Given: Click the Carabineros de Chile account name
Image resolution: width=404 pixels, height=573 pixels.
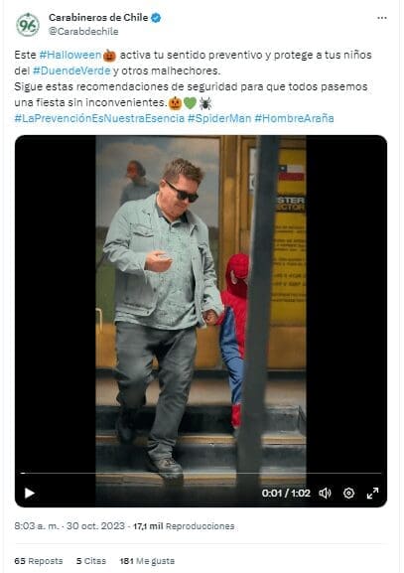Looking at the screenshot, I should [98, 18].
